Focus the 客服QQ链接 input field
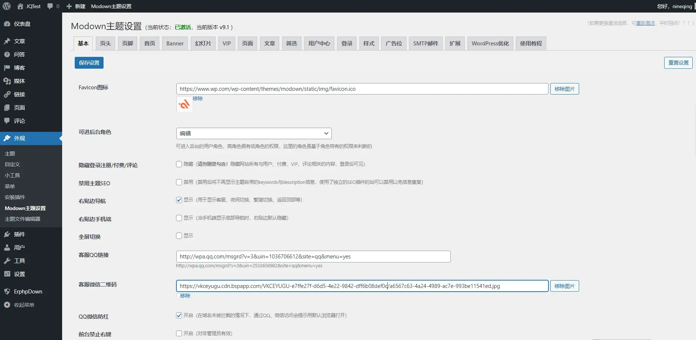This screenshot has height=340, width=696. (x=313, y=257)
